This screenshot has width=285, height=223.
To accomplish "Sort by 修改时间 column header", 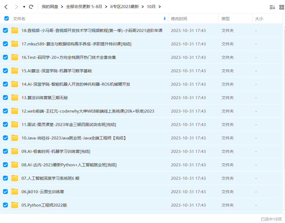I will point(179,19).
